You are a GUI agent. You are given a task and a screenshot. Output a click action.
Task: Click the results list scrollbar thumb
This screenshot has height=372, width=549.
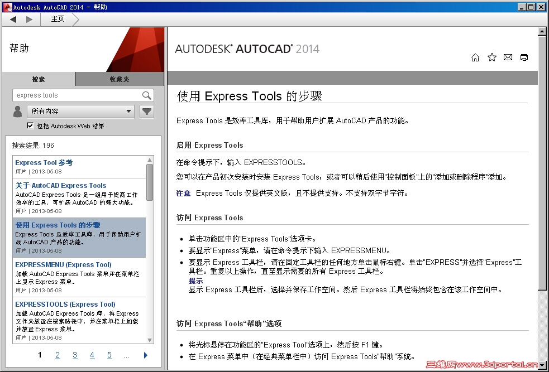point(150,182)
